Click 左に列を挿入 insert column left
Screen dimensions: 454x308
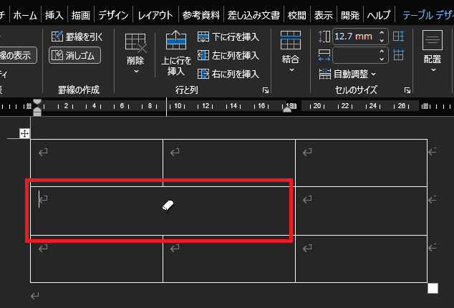(228, 55)
